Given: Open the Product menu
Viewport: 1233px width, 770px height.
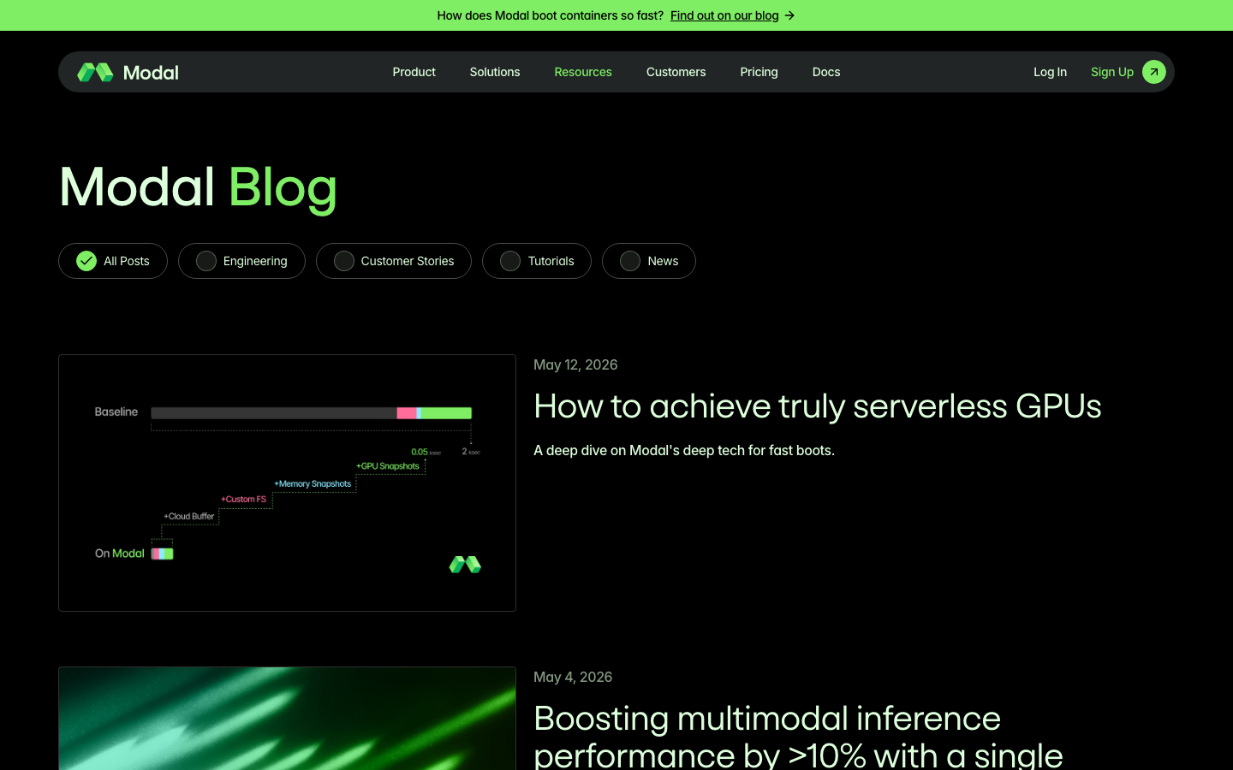Looking at the screenshot, I should 414,72.
